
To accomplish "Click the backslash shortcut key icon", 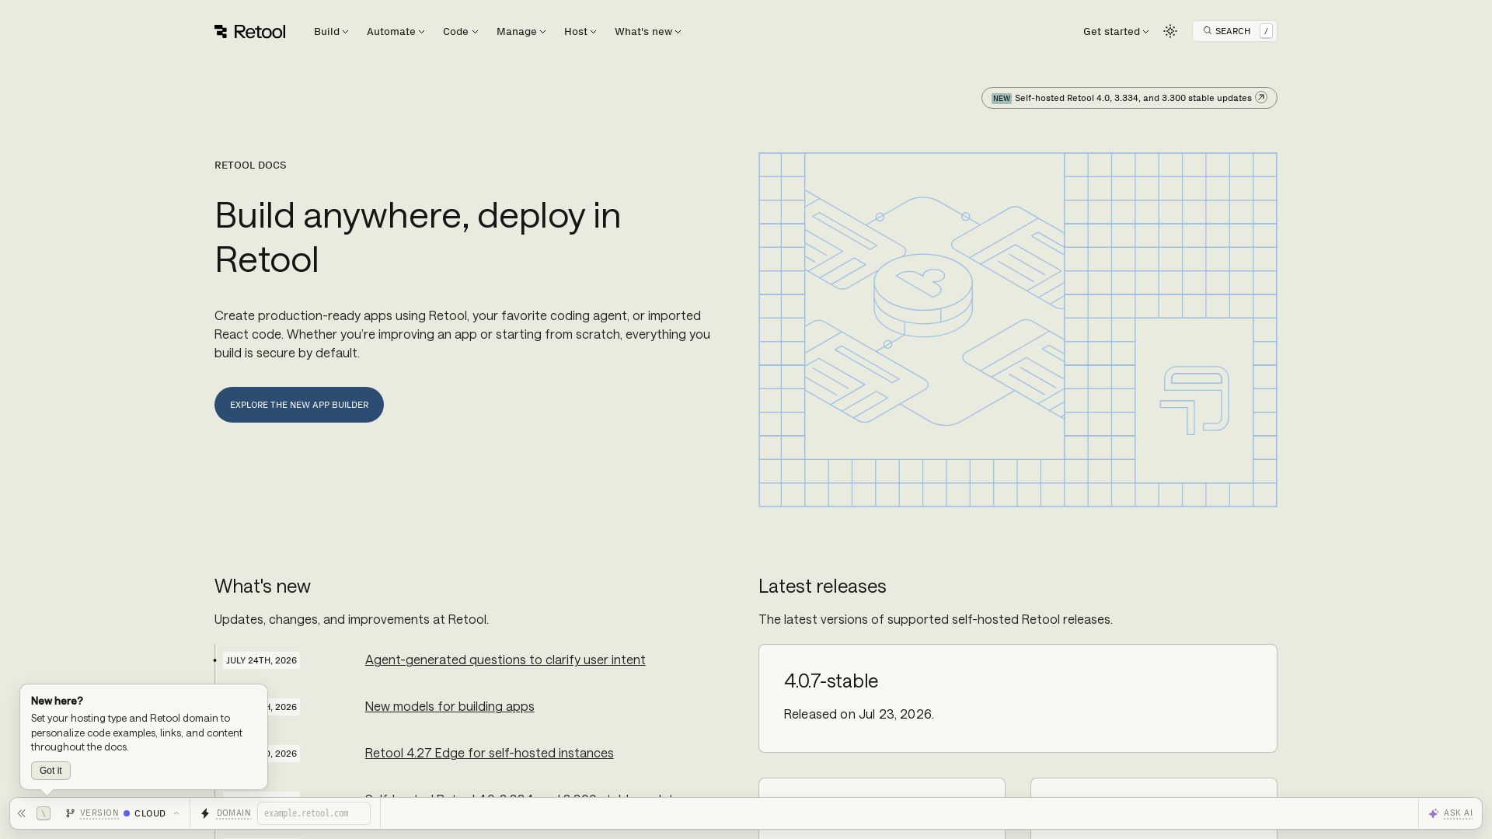I will [44, 813].
